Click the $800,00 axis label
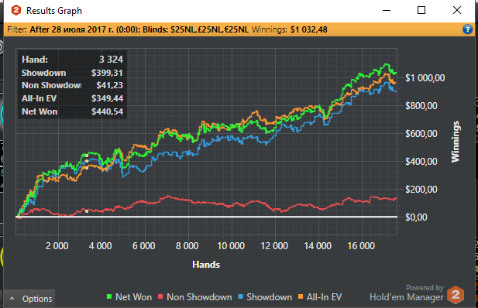The image size is (478, 308). [421, 106]
